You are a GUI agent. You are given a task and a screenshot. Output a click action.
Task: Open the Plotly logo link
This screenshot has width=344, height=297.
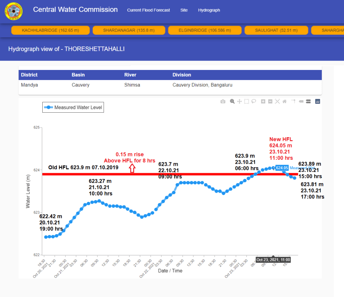(x=317, y=101)
